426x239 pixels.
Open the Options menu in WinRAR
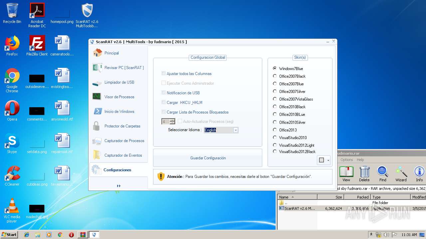[x=346, y=160]
